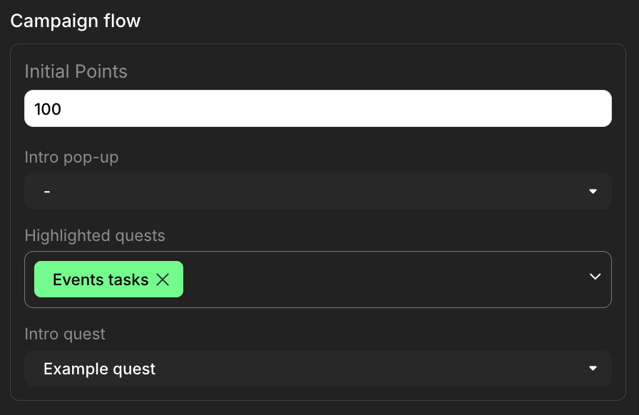Click the Highlighted quests label

pyautogui.click(x=95, y=235)
